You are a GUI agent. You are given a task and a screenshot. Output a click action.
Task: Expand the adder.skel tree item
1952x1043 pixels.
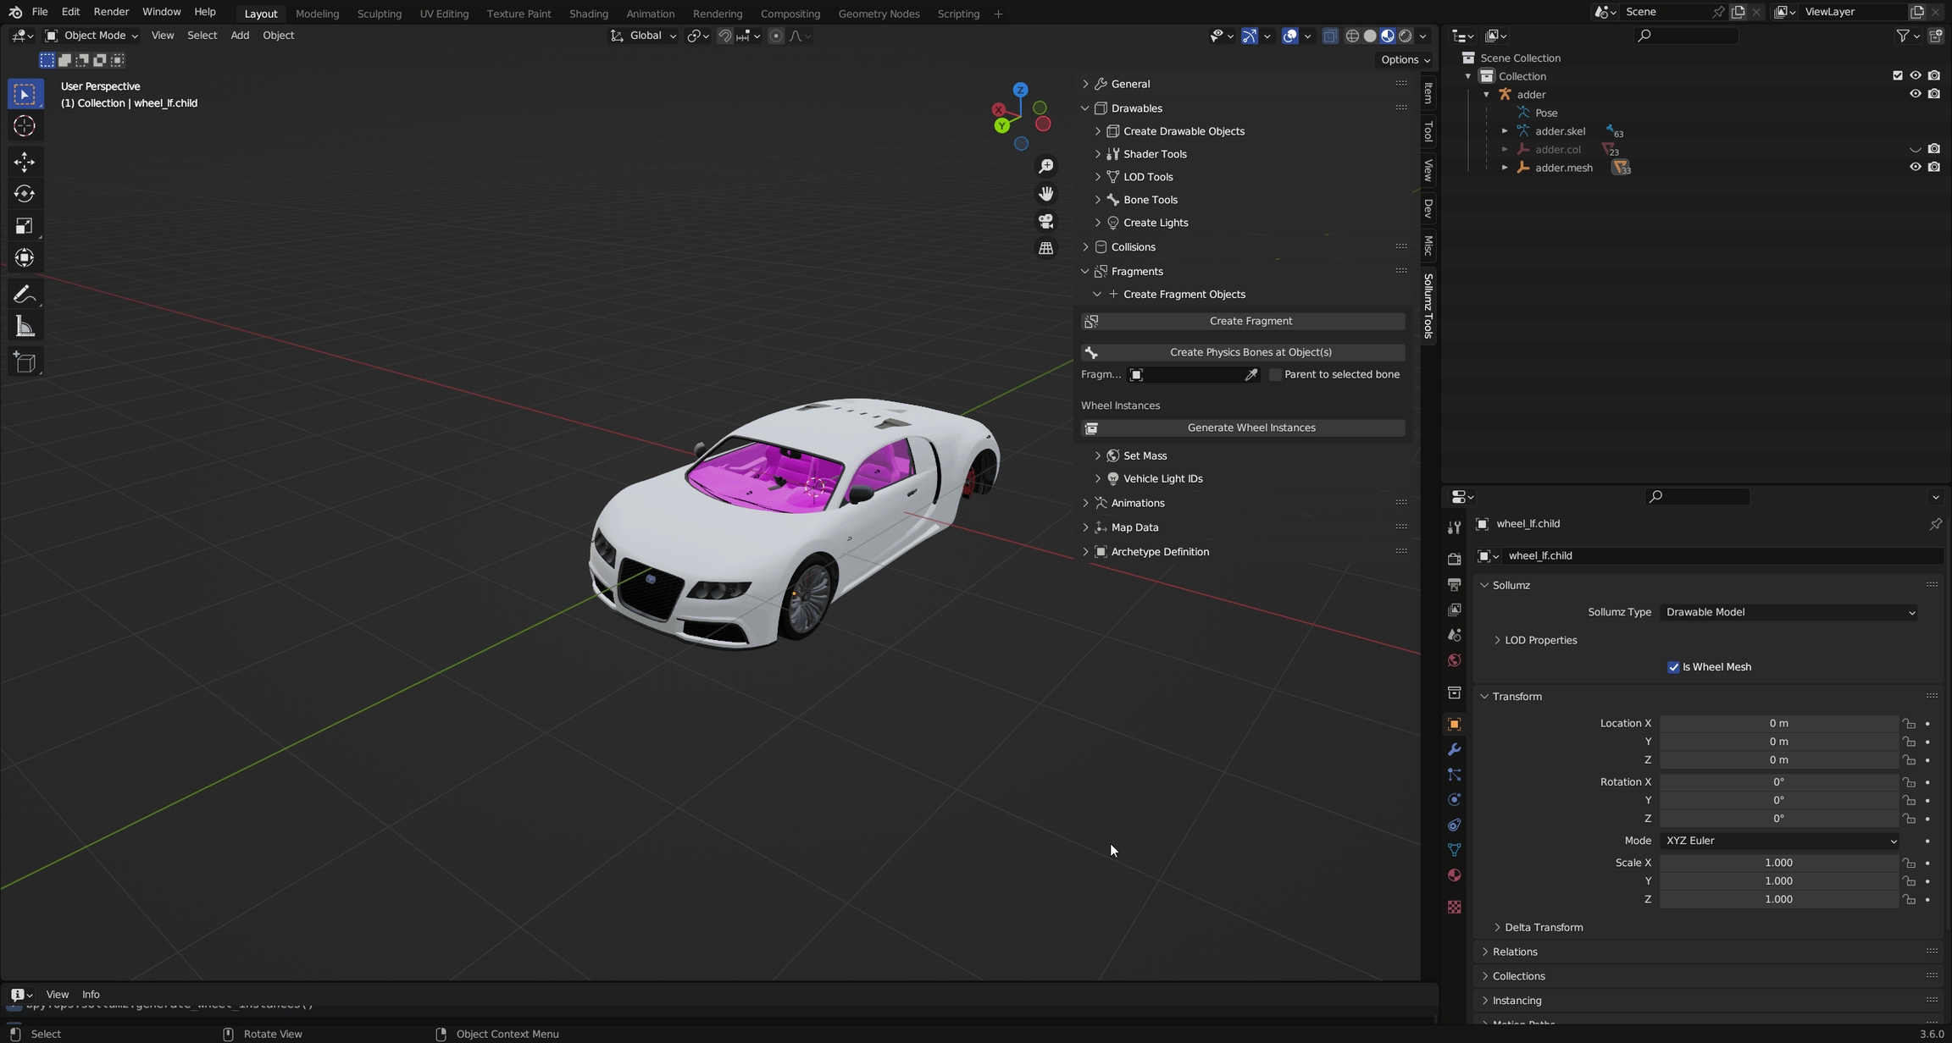pos(1505,131)
